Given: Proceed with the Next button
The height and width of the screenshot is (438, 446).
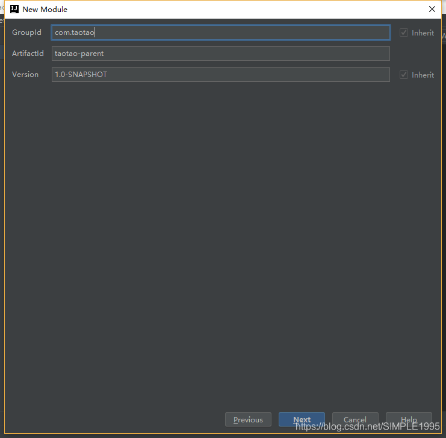Looking at the screenshot, I should click(302, 419).
